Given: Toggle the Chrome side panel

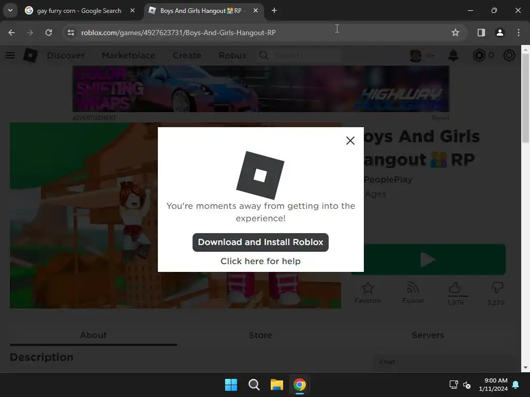Looking at the screenshot, I should (481, 33).
